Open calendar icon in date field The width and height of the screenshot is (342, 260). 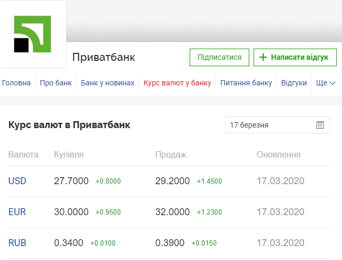(320, 125)
